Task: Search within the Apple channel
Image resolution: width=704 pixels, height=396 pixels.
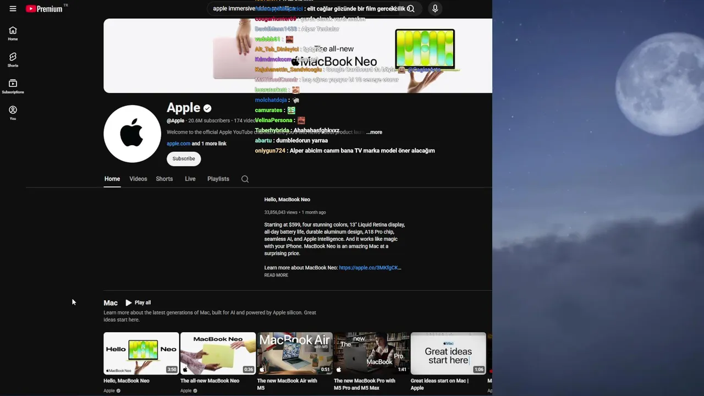Action: click(245, 179)
